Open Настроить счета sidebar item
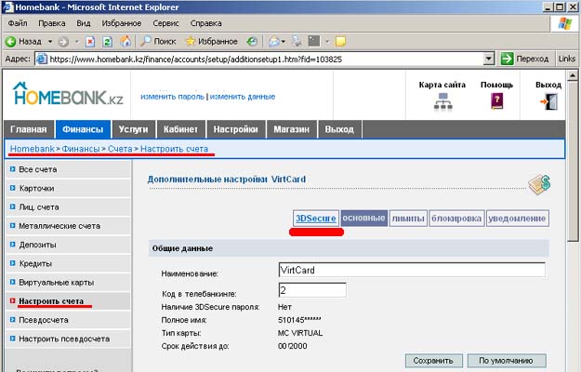Screen dimensions: 581x372 pyautogui.click(x=68, y=301)
